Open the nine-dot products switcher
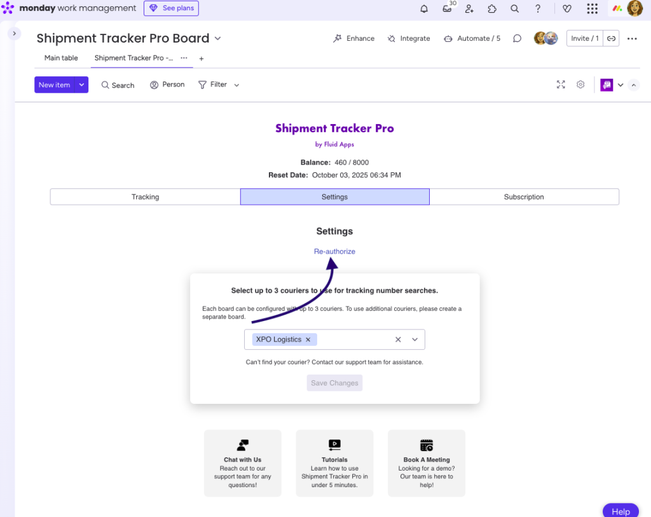Viewport: 651px width, 517px height. [x=593, y=9]
